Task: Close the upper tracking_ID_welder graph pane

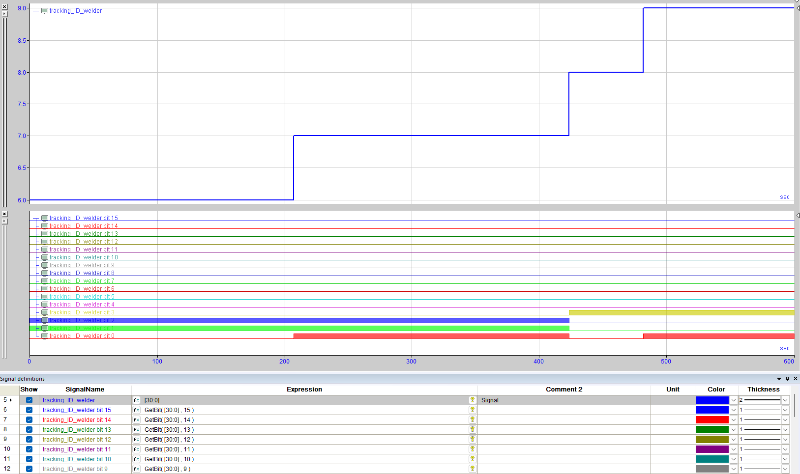Action: pyautogui.click(x=4, y=7)
